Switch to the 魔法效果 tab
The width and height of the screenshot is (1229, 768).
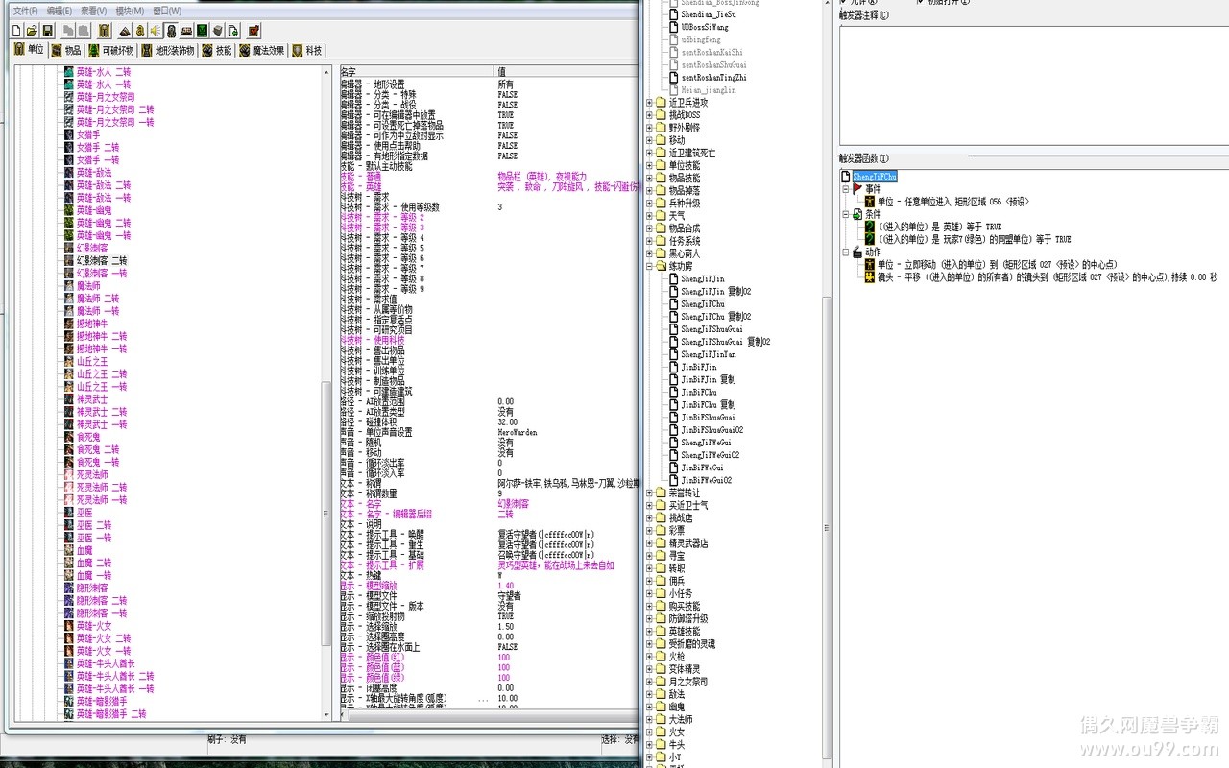pos(262,50)
